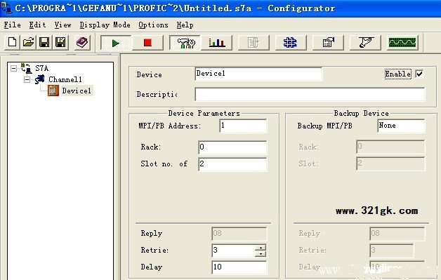Open the View menu
This screenshot has height=280, width=441.
click(62, 25)
